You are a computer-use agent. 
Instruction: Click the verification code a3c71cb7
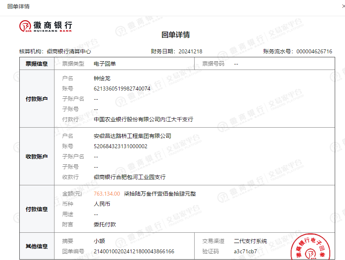[x=245, y=251]
